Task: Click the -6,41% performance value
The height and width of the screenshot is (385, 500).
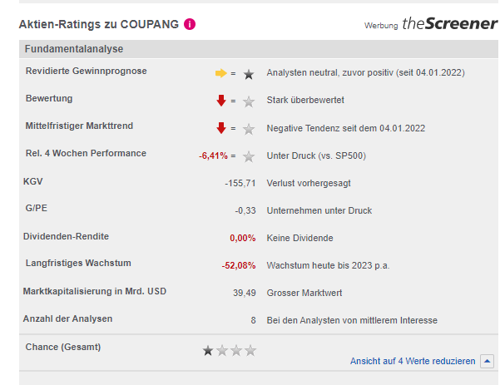Action: click(x=213, y=155)
